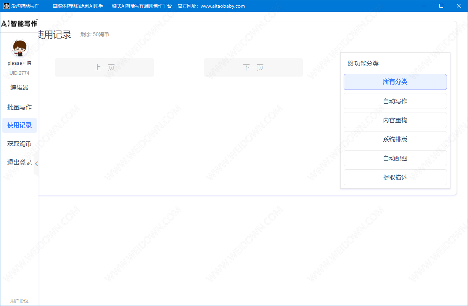The image size is (468, 306).
Task: Select 使用记录 in the sidebar
Action: [19, 125]
